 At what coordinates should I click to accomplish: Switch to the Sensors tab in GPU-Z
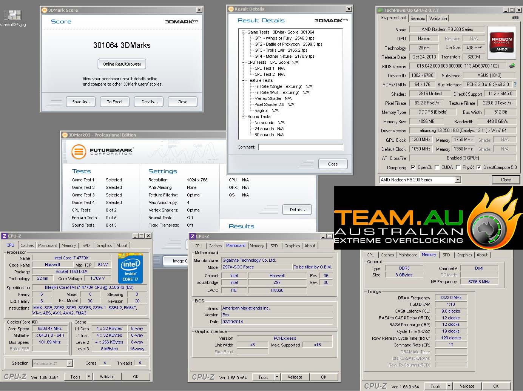coord(418,18)
